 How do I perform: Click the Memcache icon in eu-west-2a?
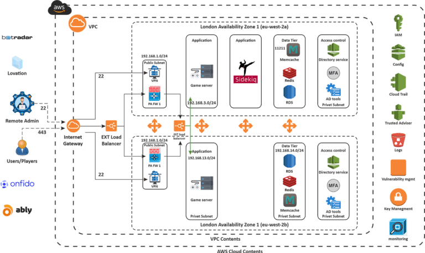293,50
